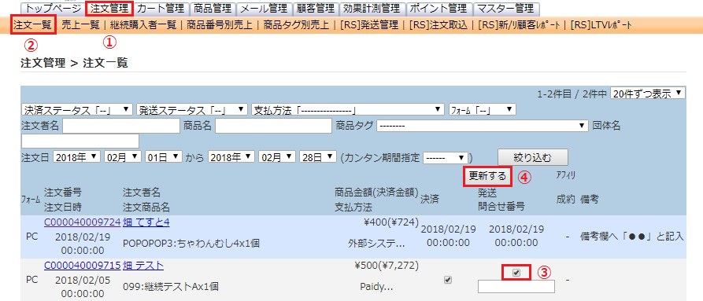Open the 注文管理 tab
This screenshot has width=703, height=301.
pyautogui.click(x=109, y=8)
